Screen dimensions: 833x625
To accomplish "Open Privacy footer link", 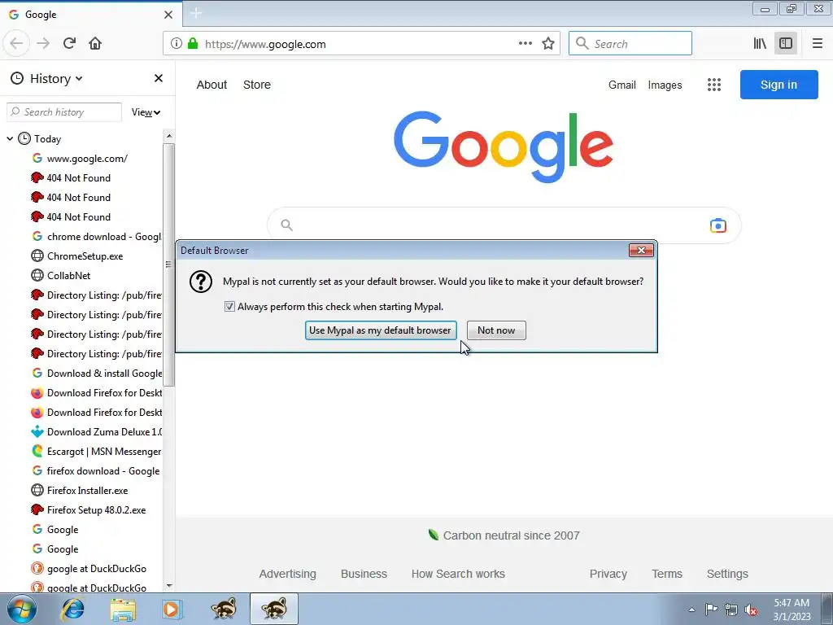I will [608, 574].
